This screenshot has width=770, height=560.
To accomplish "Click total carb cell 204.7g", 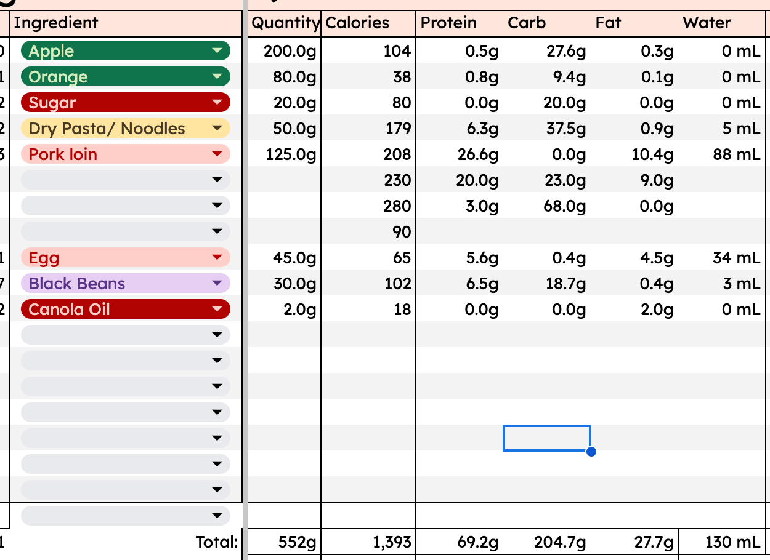I will tap(547, 542).
